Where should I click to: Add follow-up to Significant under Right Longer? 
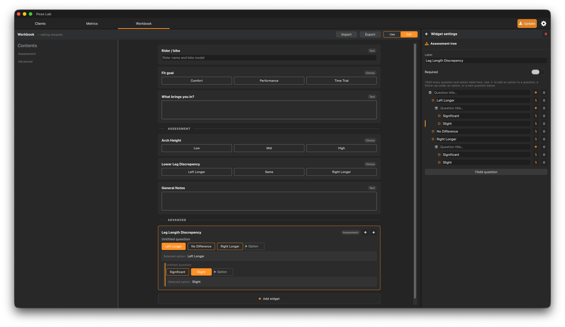click(536, 155)
